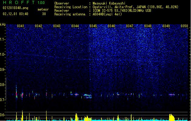Click the 0348 time marker
The width and height of the screenshot is (191, 121).
[x=148, y=26]
